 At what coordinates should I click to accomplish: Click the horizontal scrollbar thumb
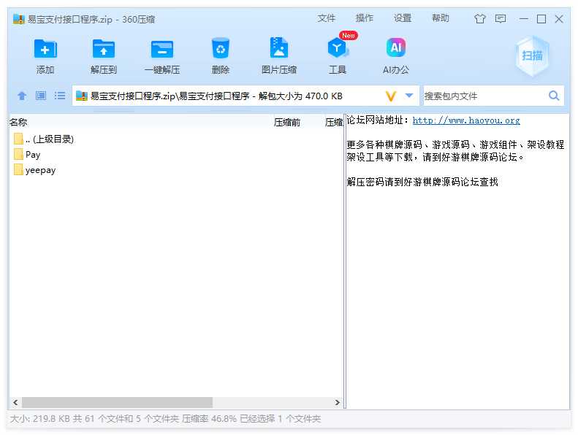[x=117, y=402]
